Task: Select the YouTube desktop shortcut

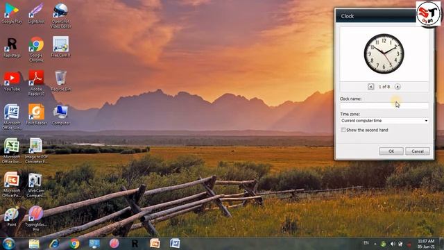Action: 12,81
